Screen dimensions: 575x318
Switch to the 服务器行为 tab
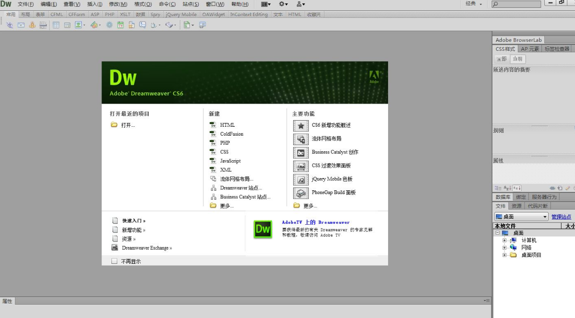544,197
